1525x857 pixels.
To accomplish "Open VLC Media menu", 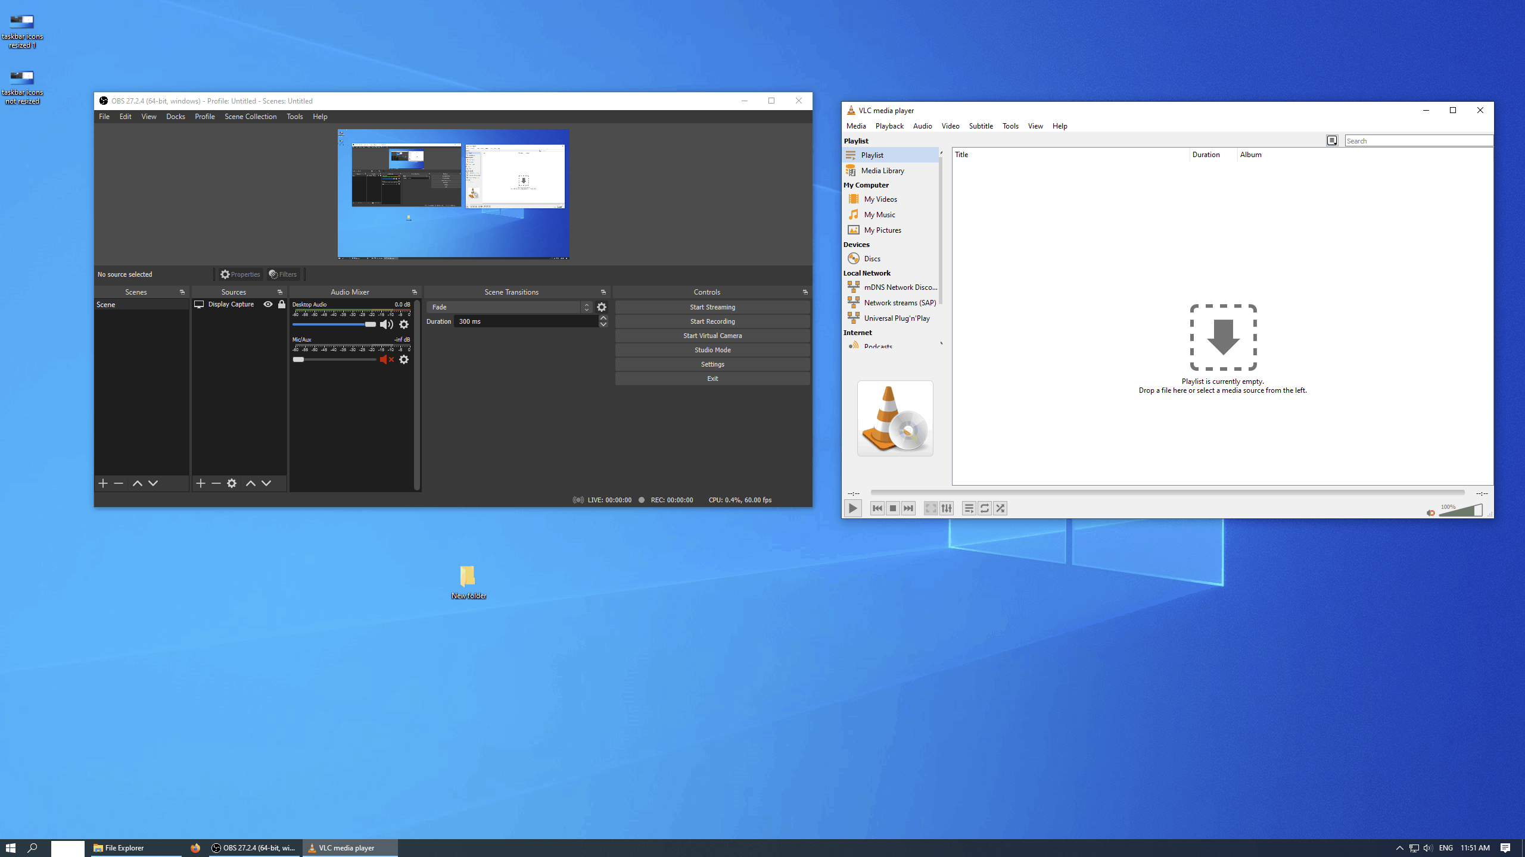I will pos(855,126).
